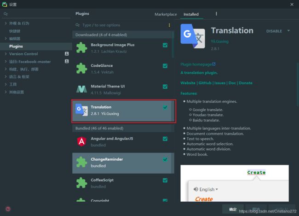
Task: Expand the 工具 settings node
Action: [x=6, y=84]
